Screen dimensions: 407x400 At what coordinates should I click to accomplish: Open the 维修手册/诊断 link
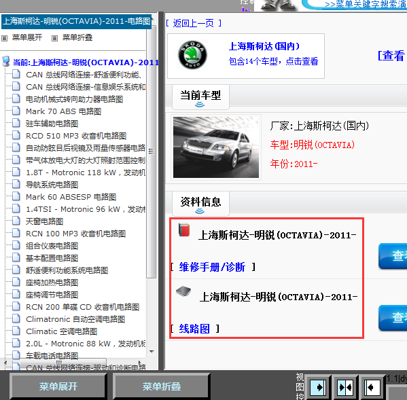[212, 267]
